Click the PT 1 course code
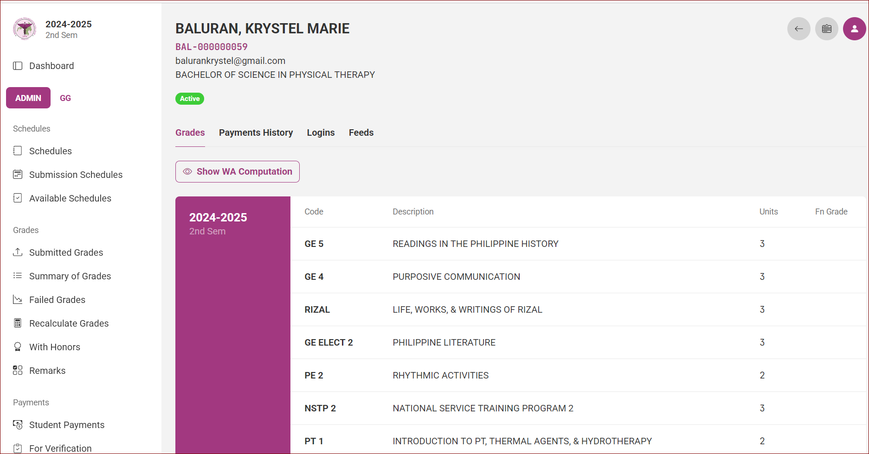 click(x=314, y=441)
